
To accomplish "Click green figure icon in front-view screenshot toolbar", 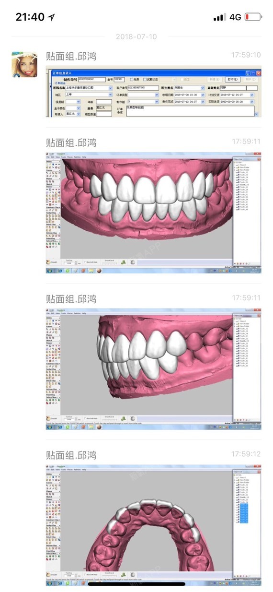I will [x=123, y=262].
